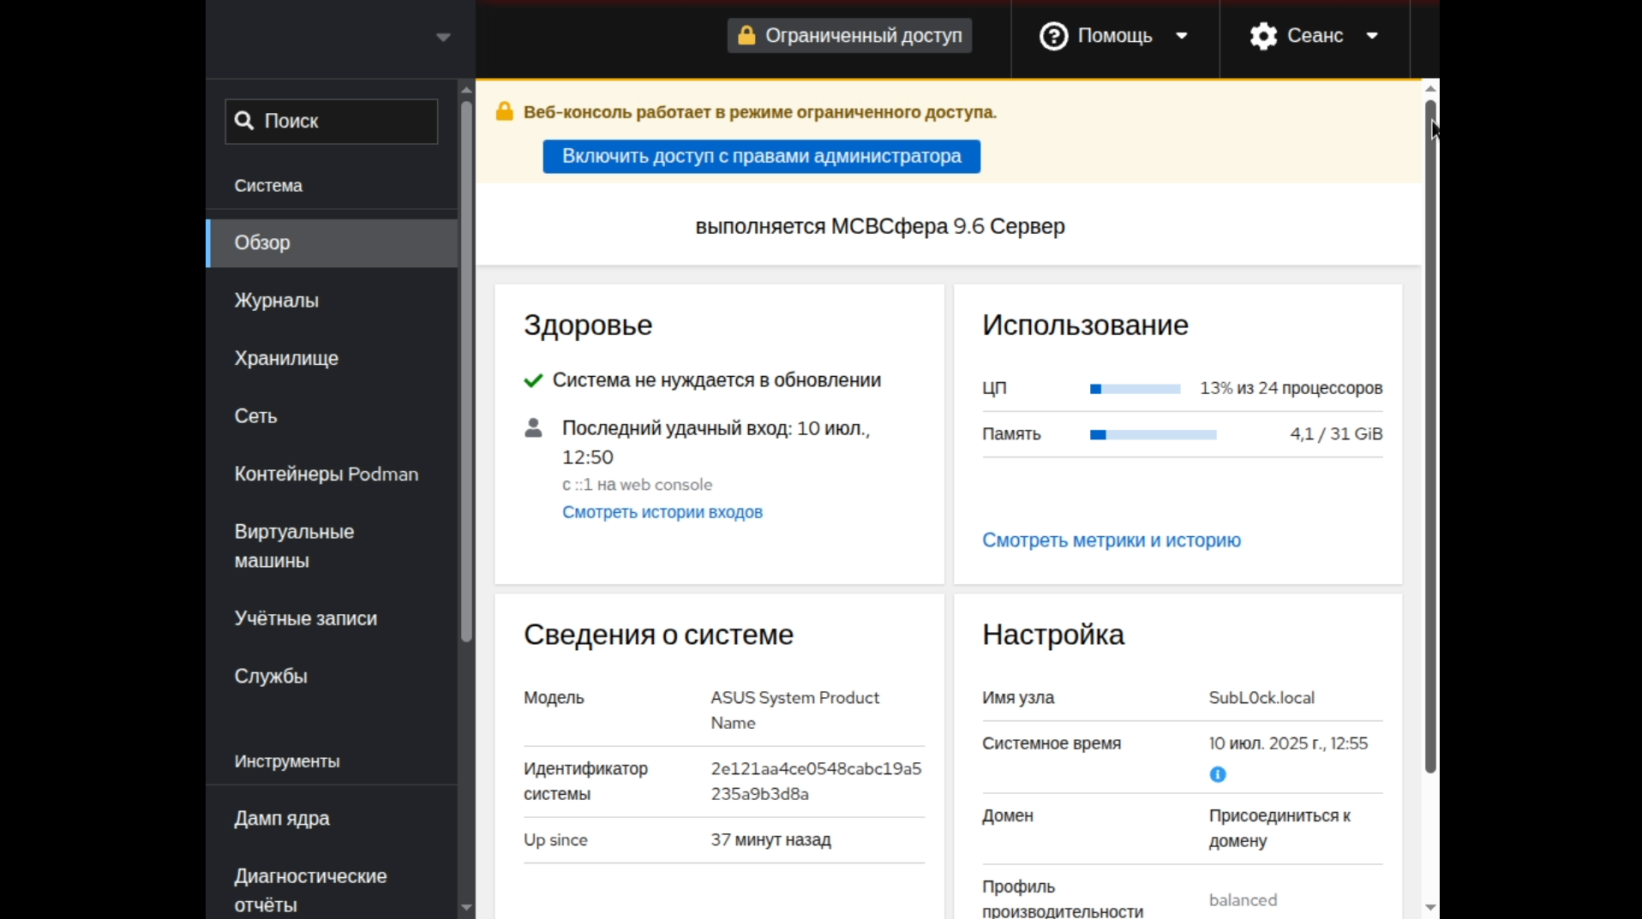
Task: Go to Контейнеры Podman in sidebar
Action: click(326, 474)
